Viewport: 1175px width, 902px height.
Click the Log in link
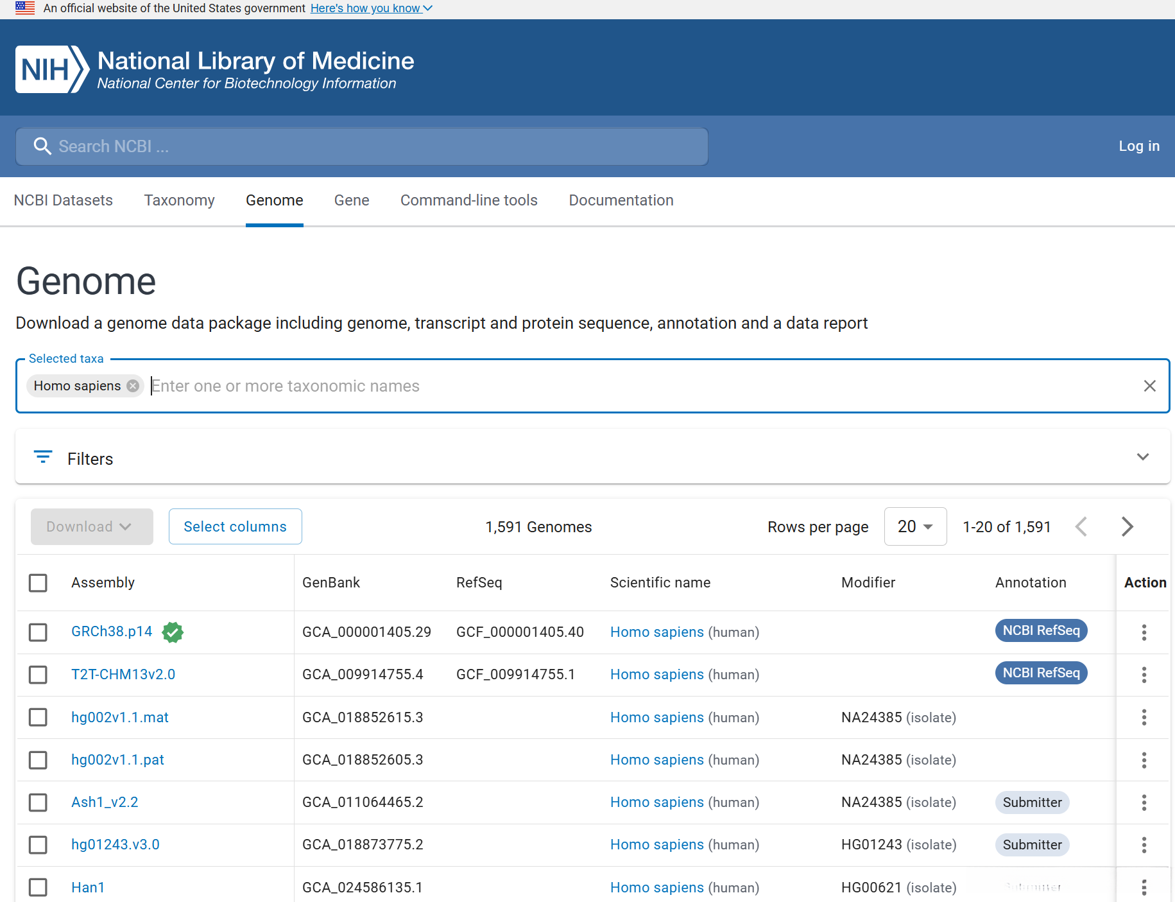[x=1139, y=146]
